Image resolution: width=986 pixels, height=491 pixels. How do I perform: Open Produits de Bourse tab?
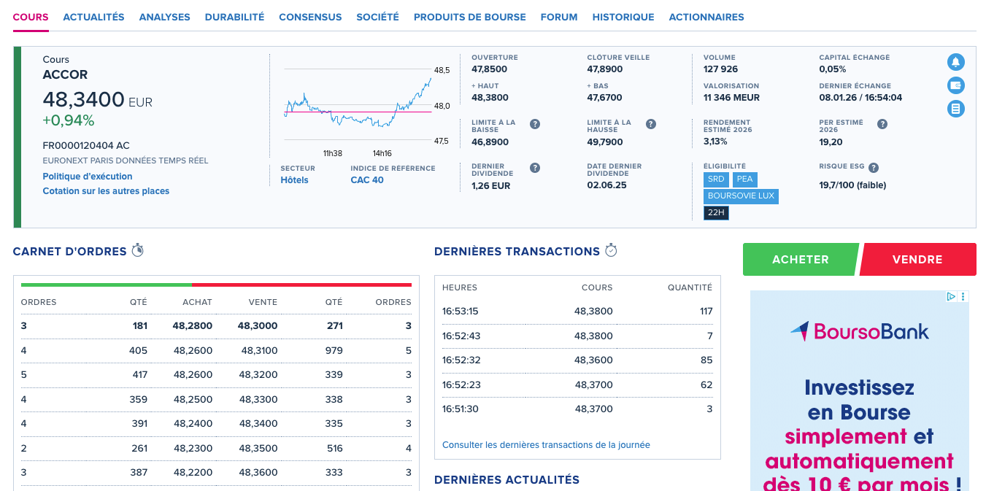click(x=469, y=17)
